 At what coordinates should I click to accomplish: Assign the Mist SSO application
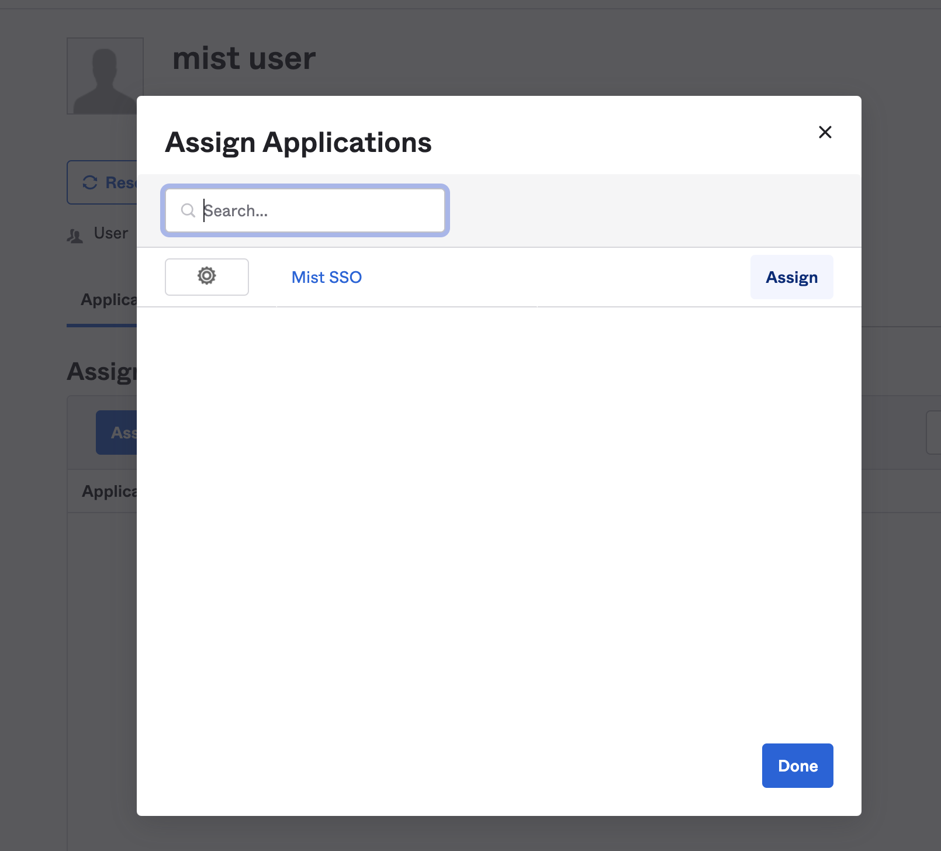[x=791, y=277]
